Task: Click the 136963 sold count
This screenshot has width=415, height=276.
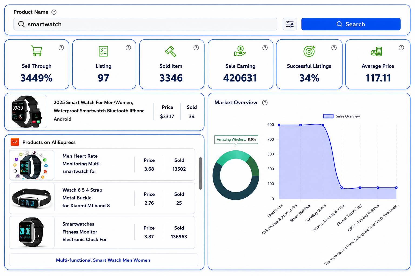Action: point(179,237)
